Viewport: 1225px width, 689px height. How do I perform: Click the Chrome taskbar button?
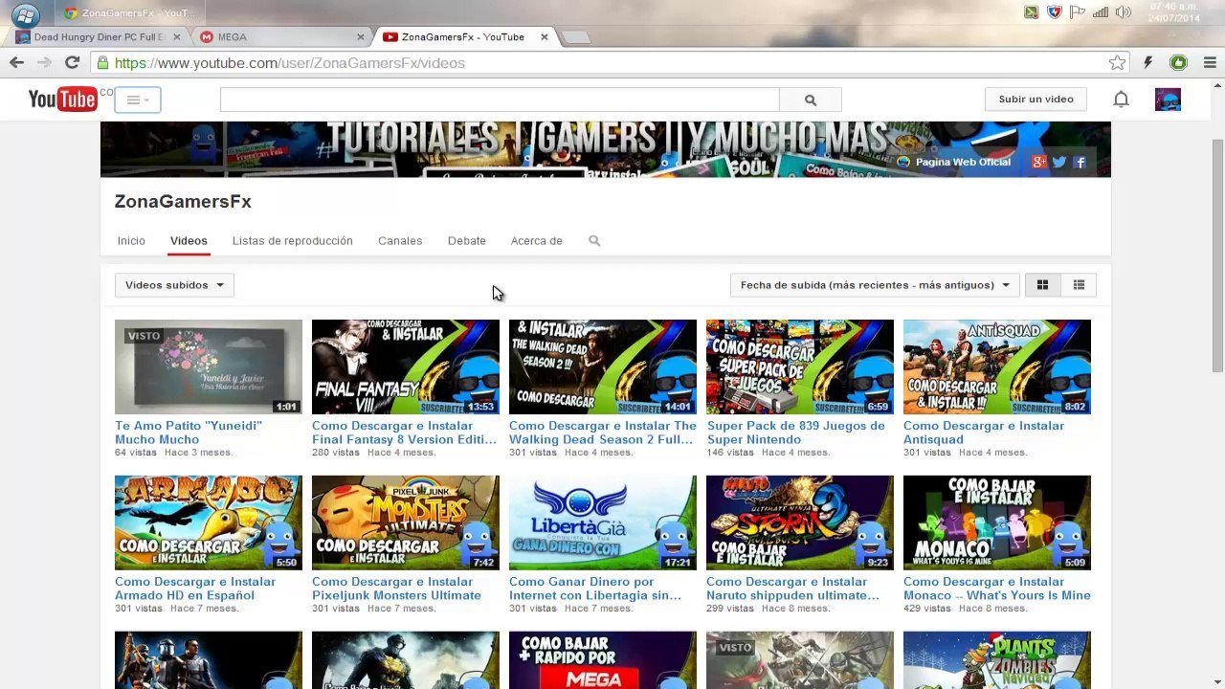click(128, 13)
